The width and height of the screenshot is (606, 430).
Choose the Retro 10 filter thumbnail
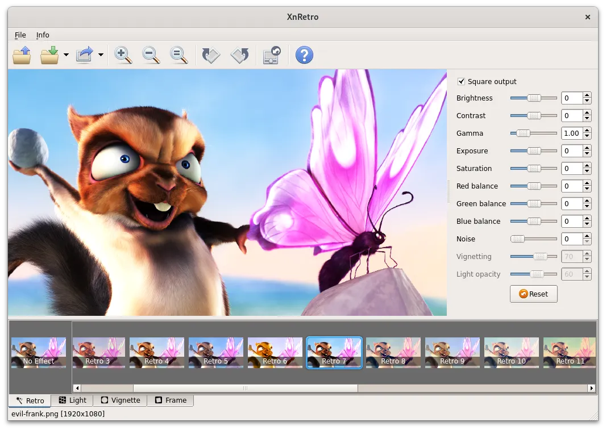[512, 353]
